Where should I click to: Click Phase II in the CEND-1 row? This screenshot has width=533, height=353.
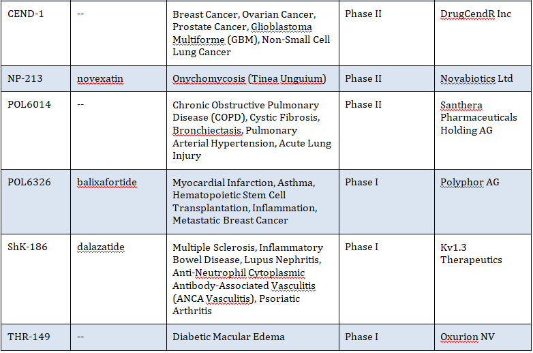pos(363,14)
